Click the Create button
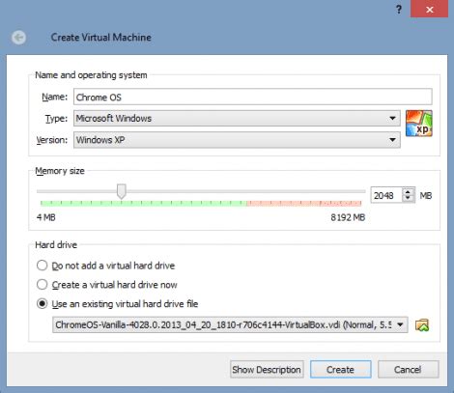Screen dimensions: 454x393 coord(340,370)
